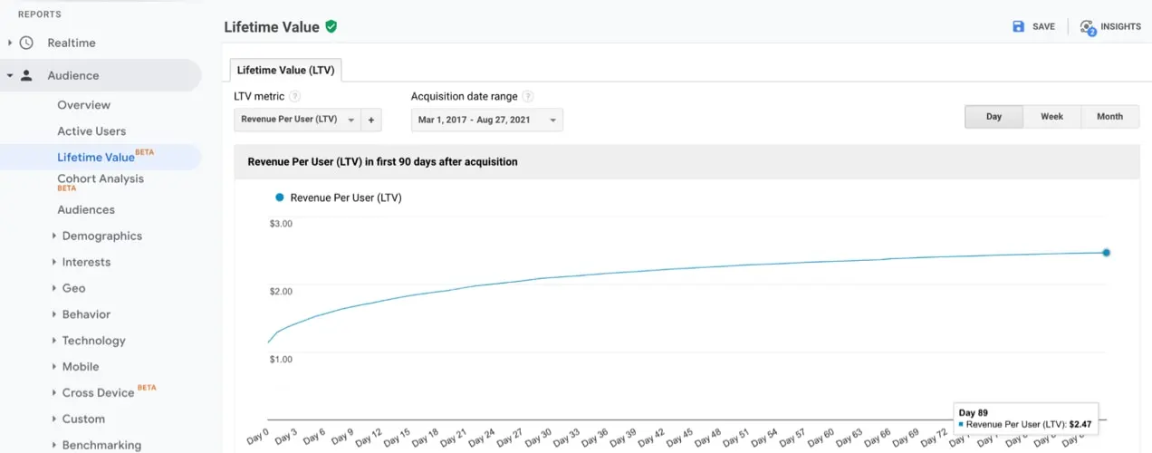Click the Day 89 data point on chart
1152x453 pixels.
coord(1107,253)
